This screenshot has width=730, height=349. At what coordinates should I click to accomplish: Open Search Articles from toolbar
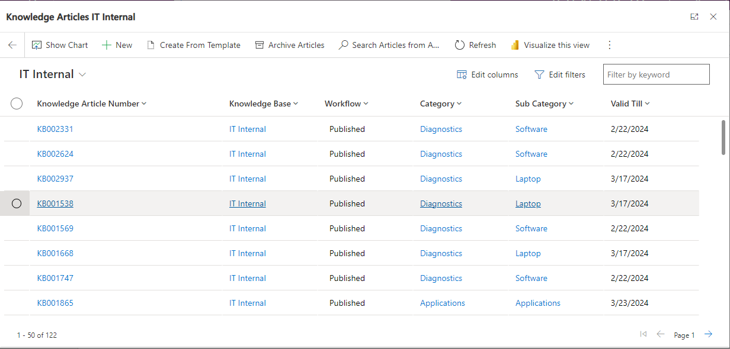click(389, 45)
